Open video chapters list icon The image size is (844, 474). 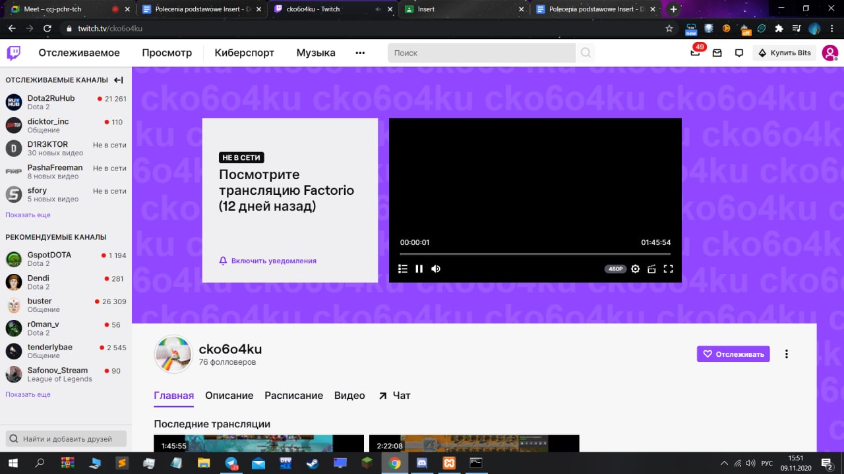click(x=403, y=269)
